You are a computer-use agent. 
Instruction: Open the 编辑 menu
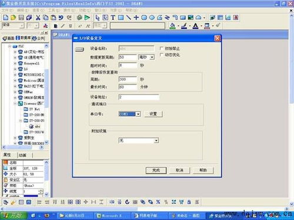pos(22,10)
